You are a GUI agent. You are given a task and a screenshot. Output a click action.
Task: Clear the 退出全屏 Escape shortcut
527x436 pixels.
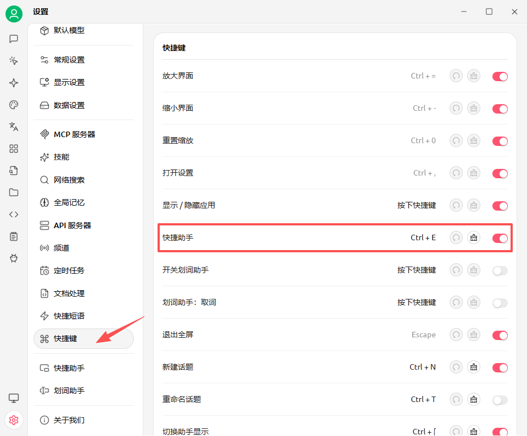474,335
